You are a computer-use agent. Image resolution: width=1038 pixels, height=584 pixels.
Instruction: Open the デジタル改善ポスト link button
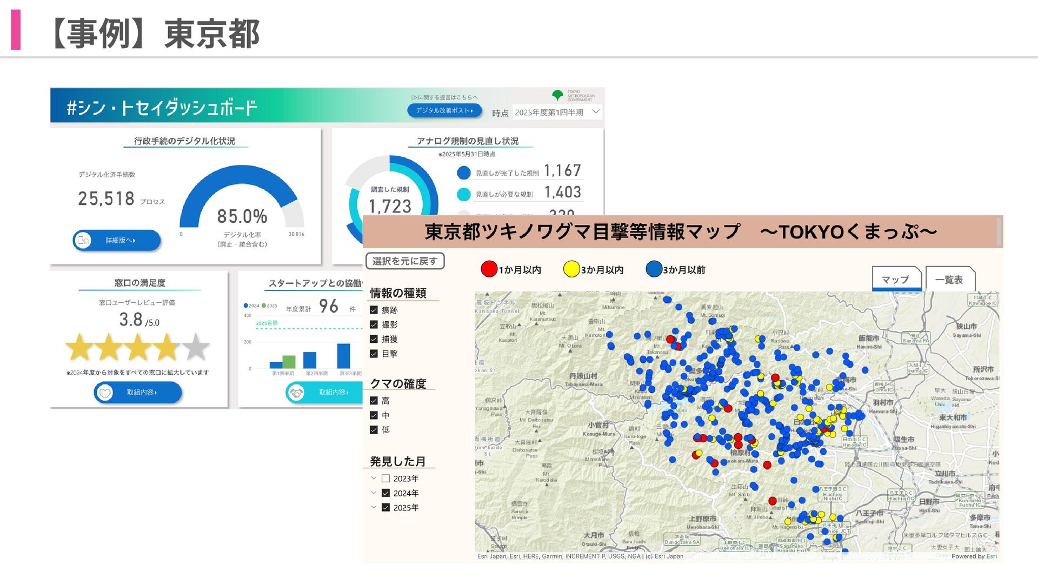click(444, 110)
